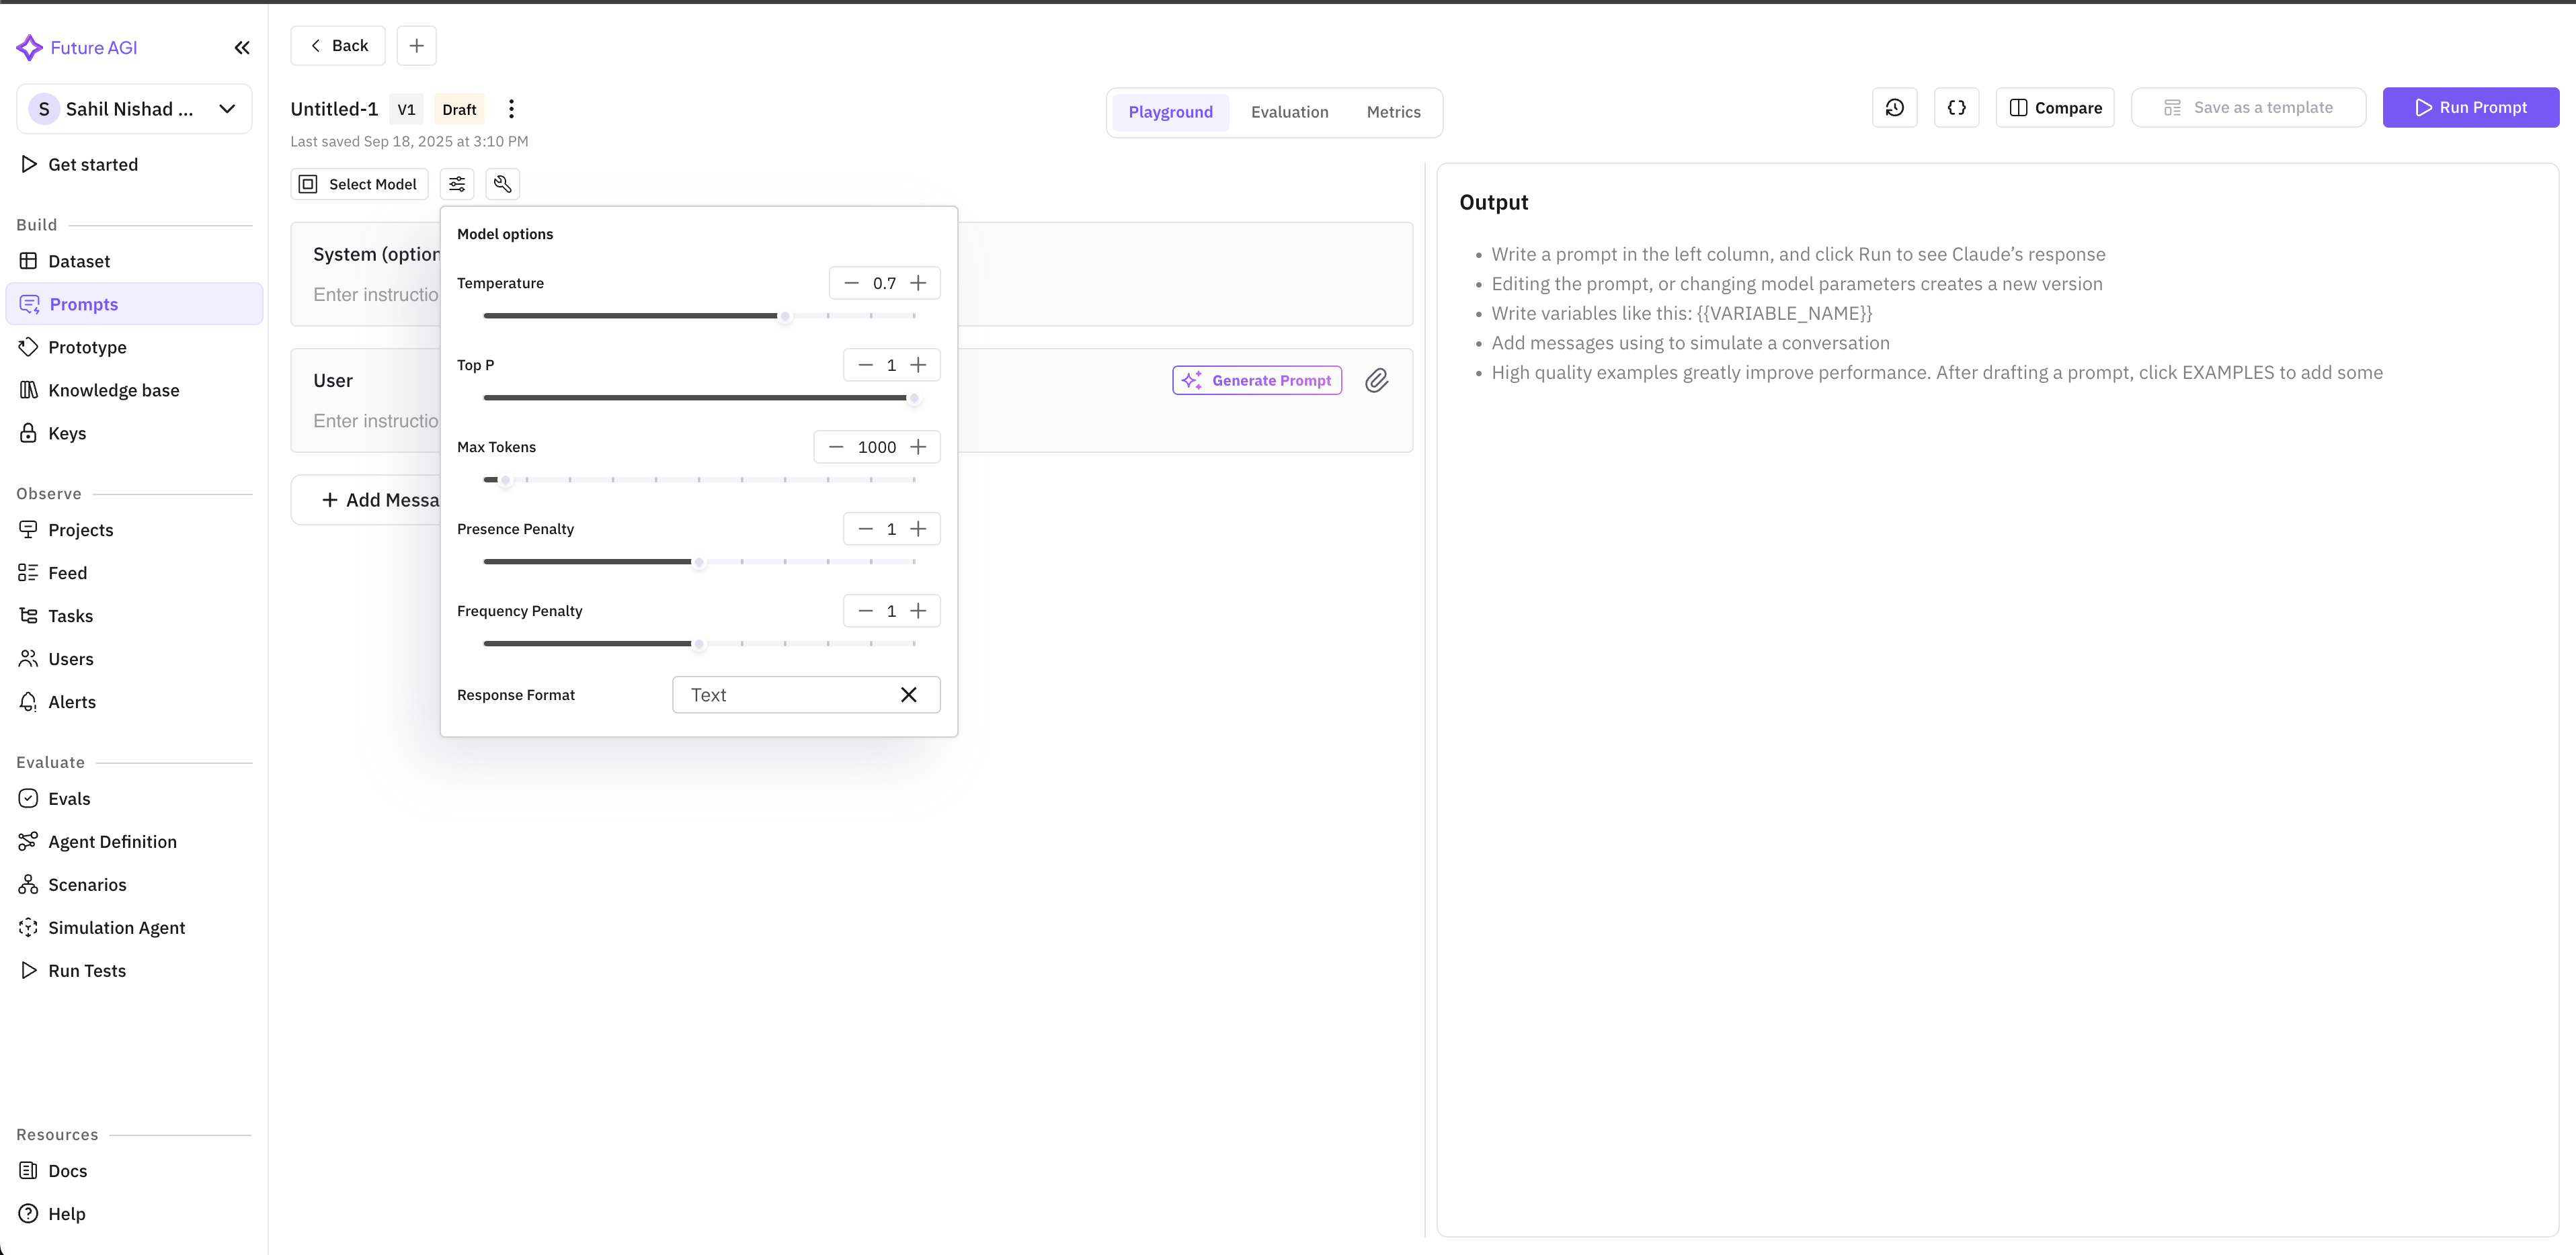Expand the Sahil Nishad account dropdown

pos(227,109)
